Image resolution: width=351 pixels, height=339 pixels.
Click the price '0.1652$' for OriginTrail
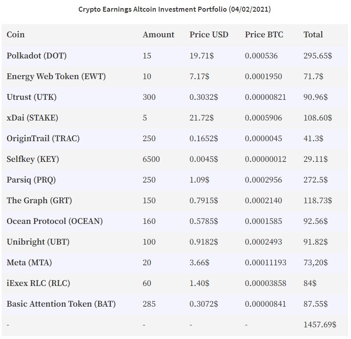204,138
